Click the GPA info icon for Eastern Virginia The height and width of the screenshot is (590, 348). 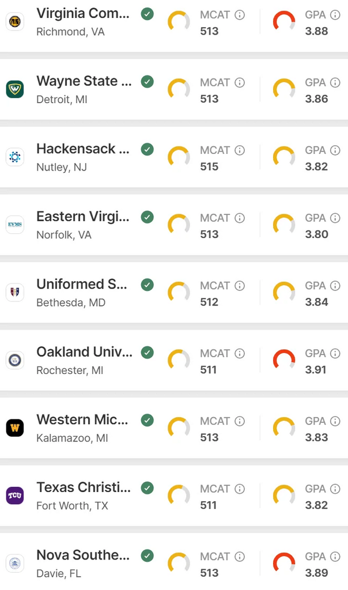335,218
